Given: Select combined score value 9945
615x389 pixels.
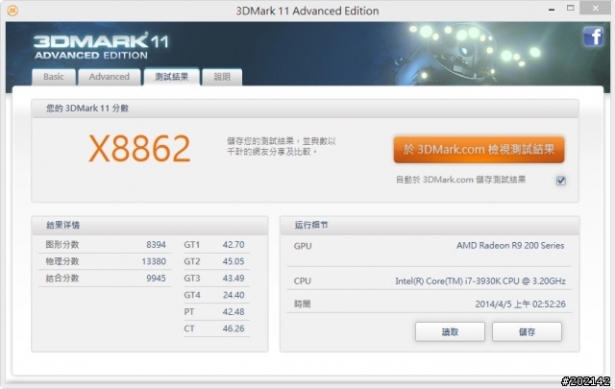Looking at the screenshot, I should [x=156, y=279].
